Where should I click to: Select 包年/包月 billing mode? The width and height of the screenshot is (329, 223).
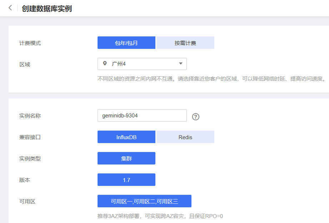click(x=126, y=43)
